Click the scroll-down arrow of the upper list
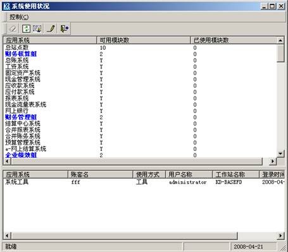Viewport: 288px width, 252px height. pyautogui.click(x=280, y=153)
